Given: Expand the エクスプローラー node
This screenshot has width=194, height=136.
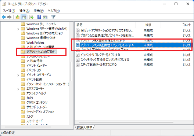Looking at the screenshot, I should [18, 89].
